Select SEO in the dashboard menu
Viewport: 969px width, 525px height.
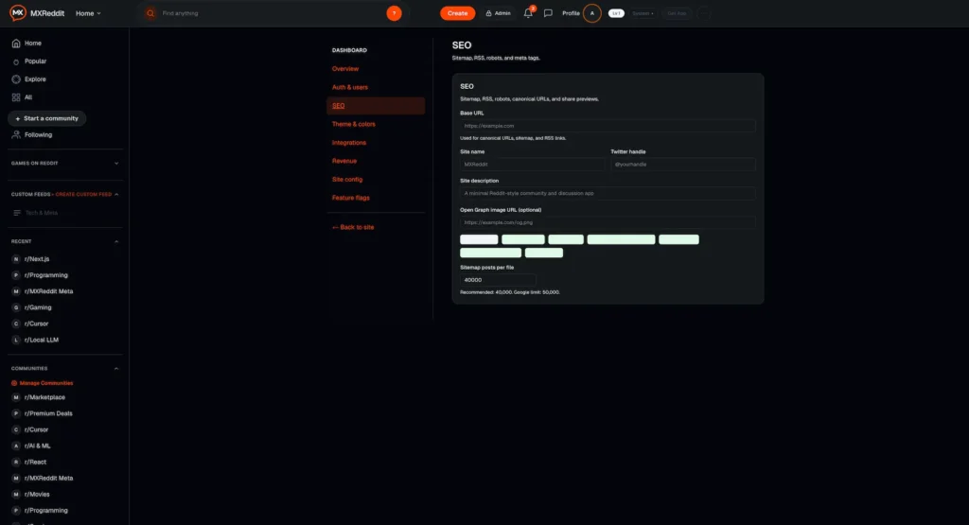click(376, 106)
